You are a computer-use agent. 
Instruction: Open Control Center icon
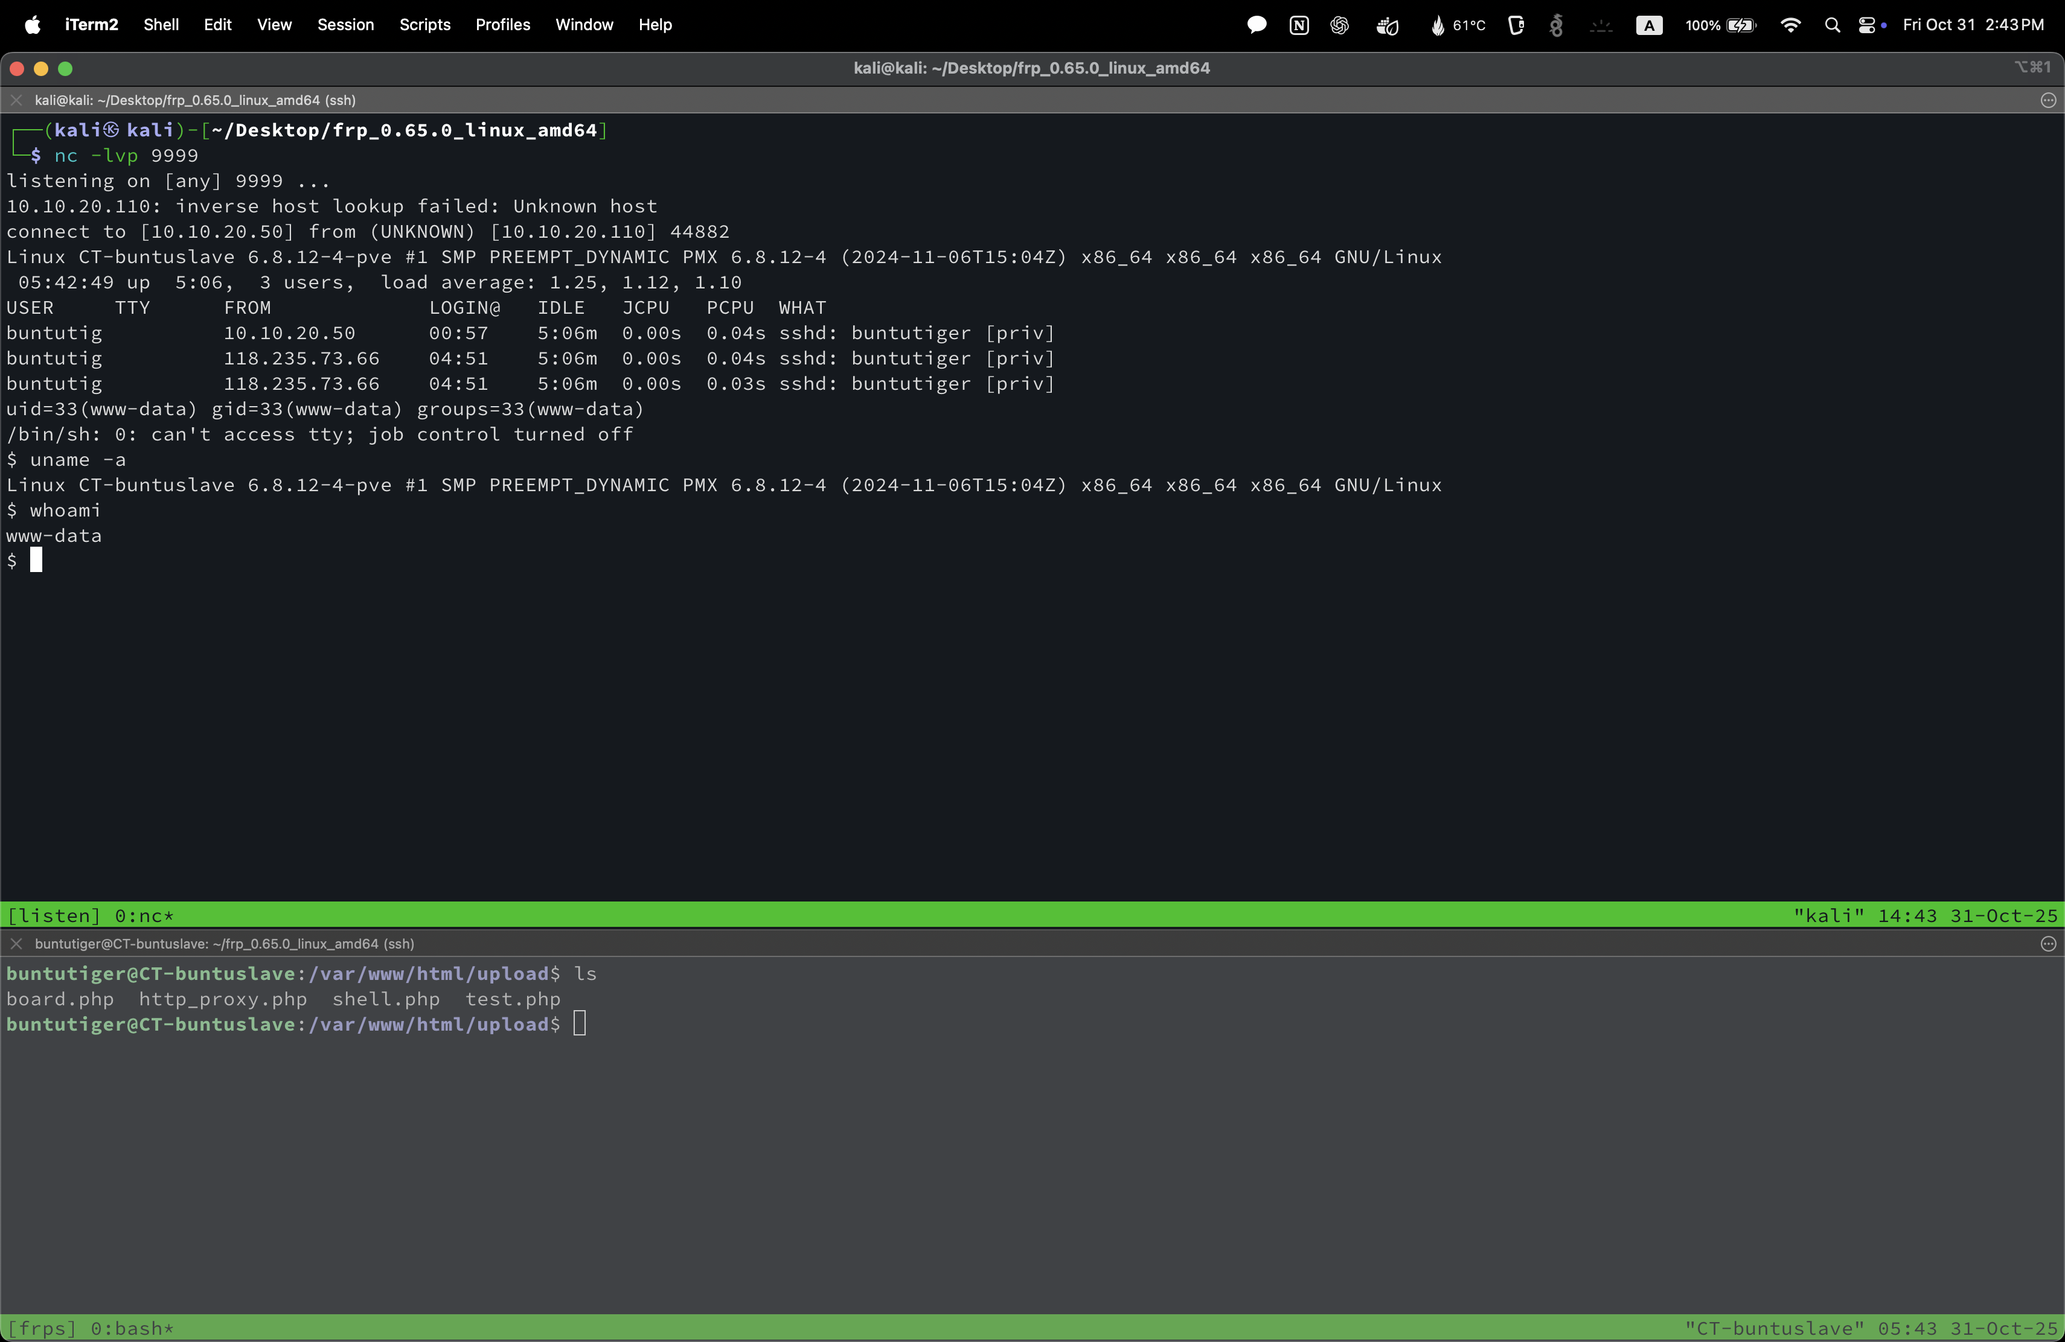pyautogui.click(x=1867, y=25)
